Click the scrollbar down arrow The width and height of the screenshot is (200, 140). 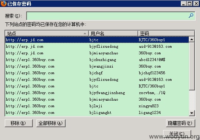click(x=192, y=113)
